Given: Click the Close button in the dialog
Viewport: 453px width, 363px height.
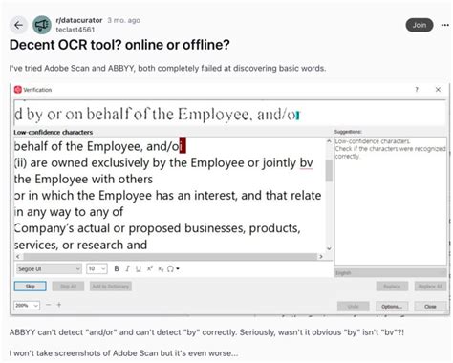Looking at the screenshot, I should [x=430, y=307].
